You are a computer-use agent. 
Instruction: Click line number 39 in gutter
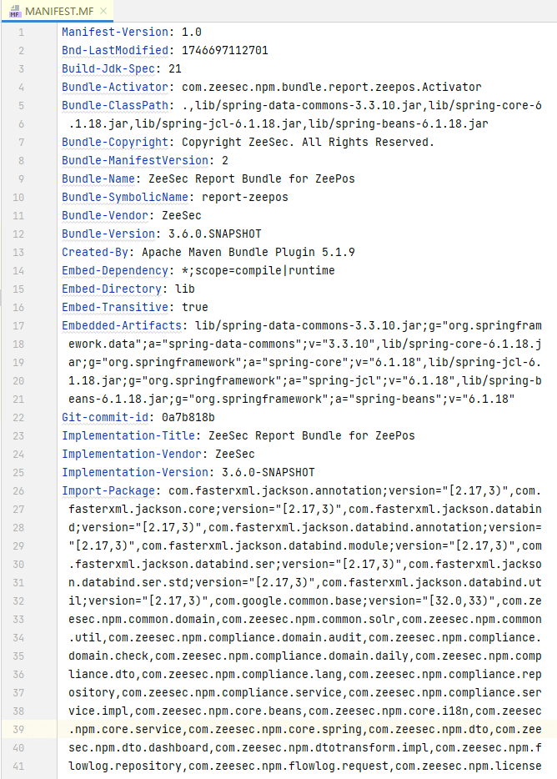[x=20, y=729]
